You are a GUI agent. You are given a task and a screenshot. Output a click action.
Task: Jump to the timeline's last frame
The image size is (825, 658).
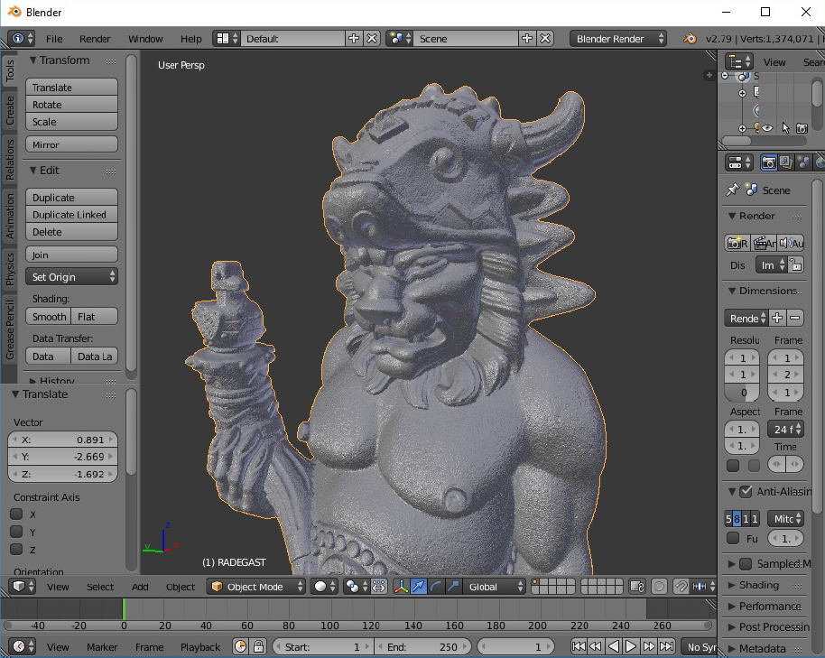pyautogui.click(x=667, y=646)
